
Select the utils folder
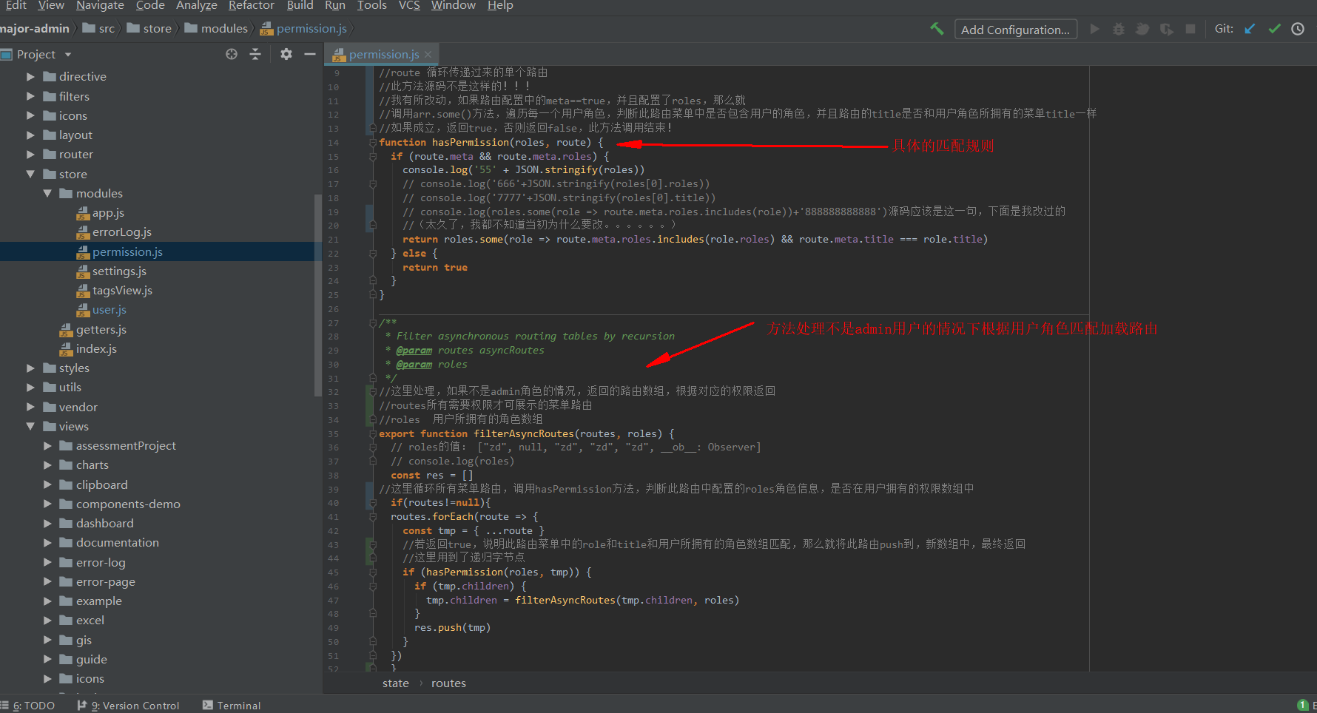click(70, 388)
